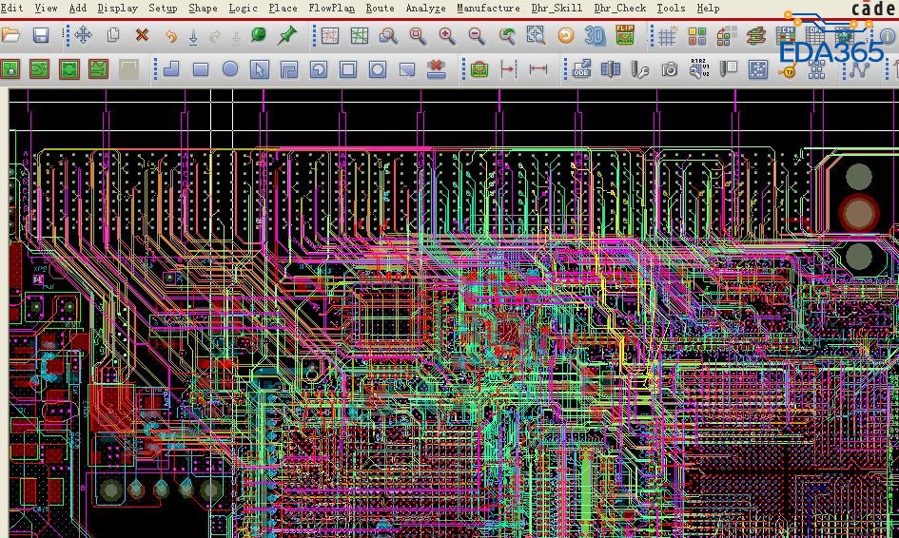Click the drill with wrench icon
Image resolution: width=899 pixels, height=538 pixels.
pyautogui.click(x=640, y=69)
